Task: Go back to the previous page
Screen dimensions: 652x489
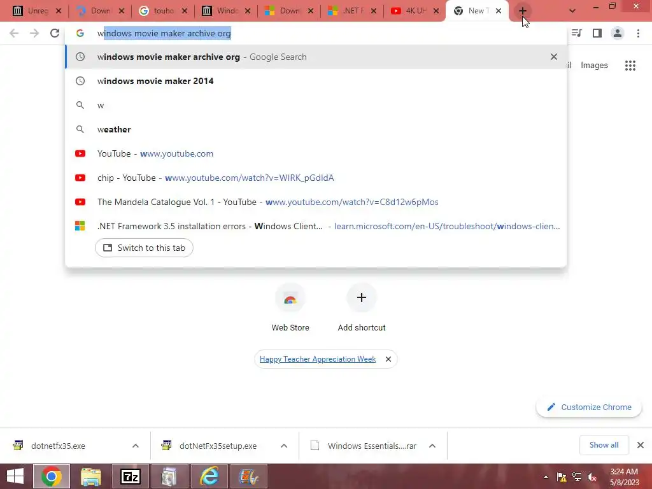Action: [x=14, y=33]
